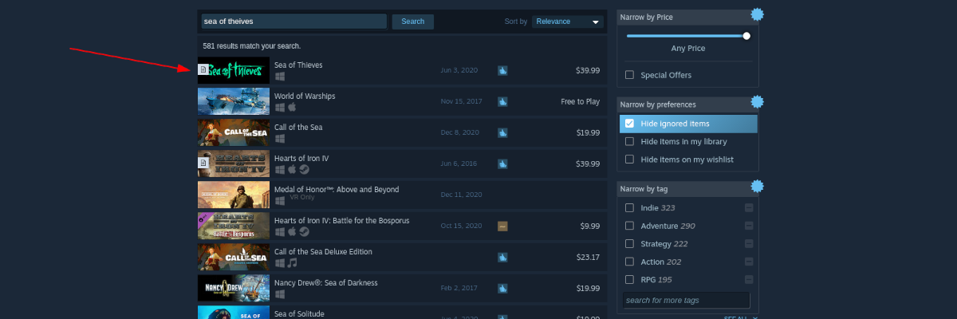The height and width of the screenshot is (319, 957).
Task: Click the review thumb icon for World of Warships
Action: coord(502,101)
